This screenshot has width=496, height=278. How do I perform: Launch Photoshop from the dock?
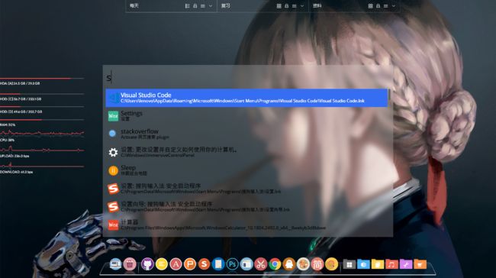[233, 263]
